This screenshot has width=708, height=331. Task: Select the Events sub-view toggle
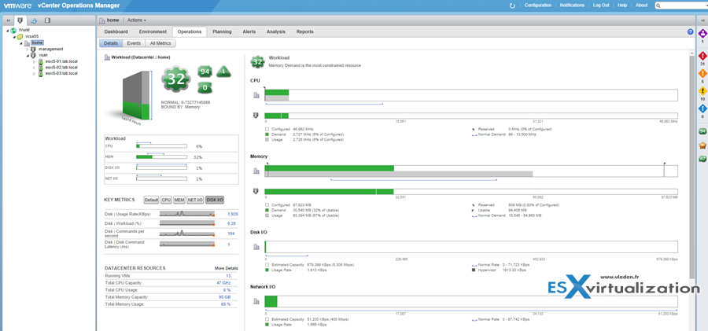[x=134, y=43]
